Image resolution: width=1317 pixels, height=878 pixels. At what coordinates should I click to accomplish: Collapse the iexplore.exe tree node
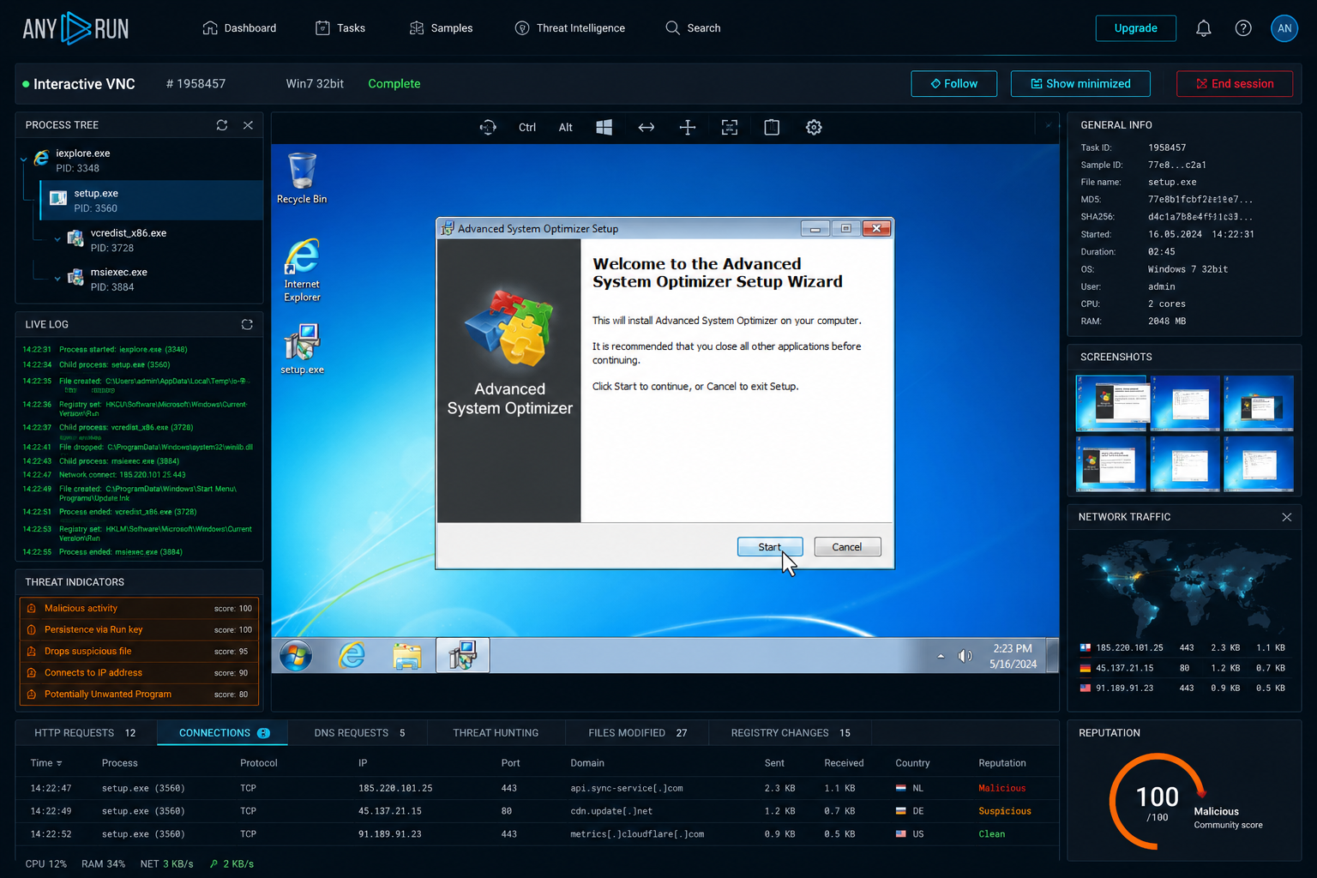(23, 159)
